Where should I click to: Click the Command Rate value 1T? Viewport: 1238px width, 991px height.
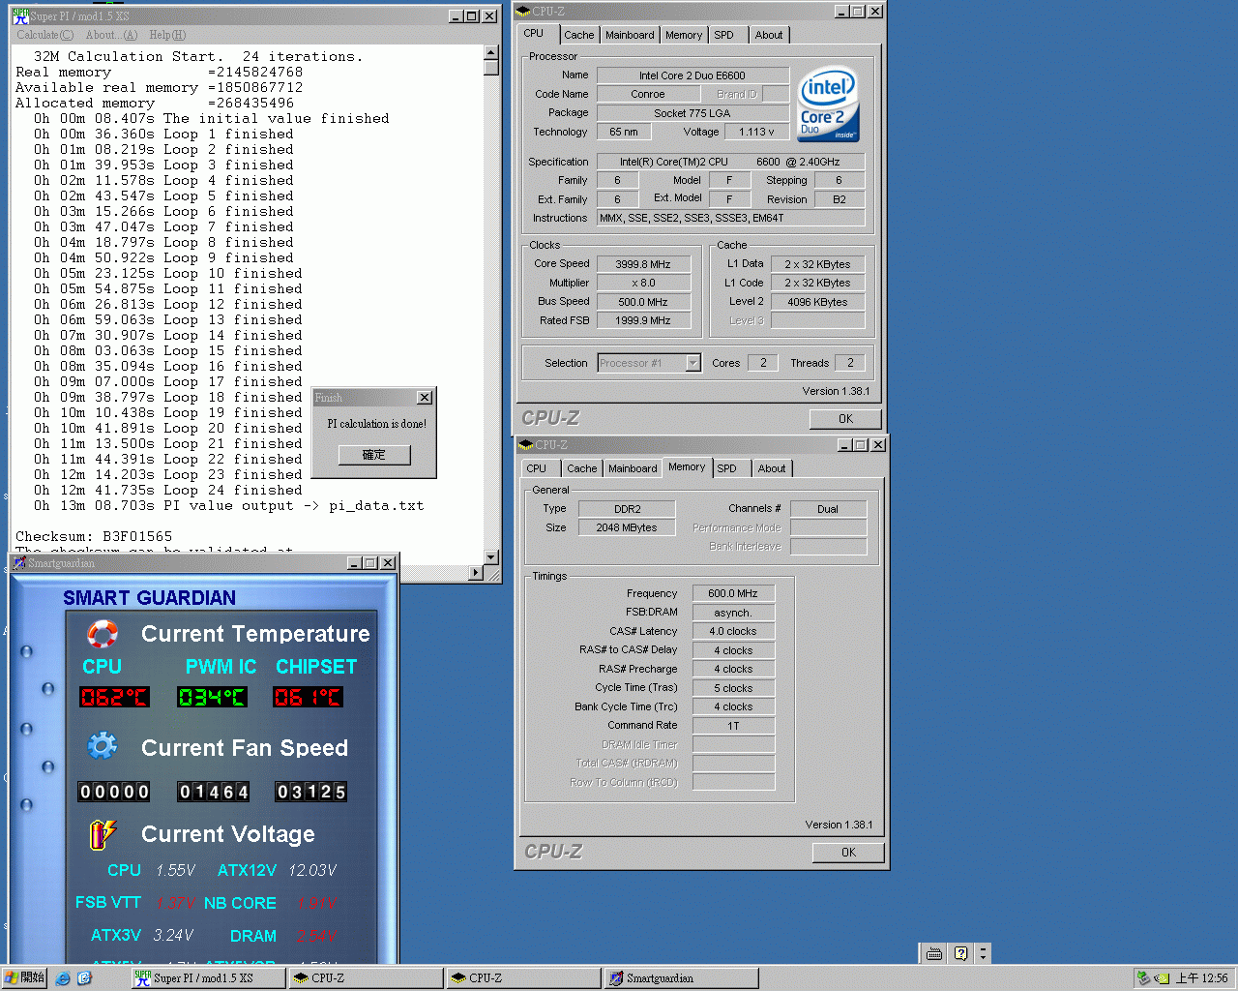pos(733,726)
